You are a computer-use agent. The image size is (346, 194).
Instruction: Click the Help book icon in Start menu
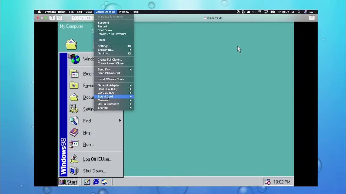click(74, 133)
